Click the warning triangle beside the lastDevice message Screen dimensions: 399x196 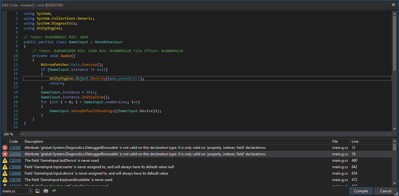pyautogui.click(x=5, y=160)
